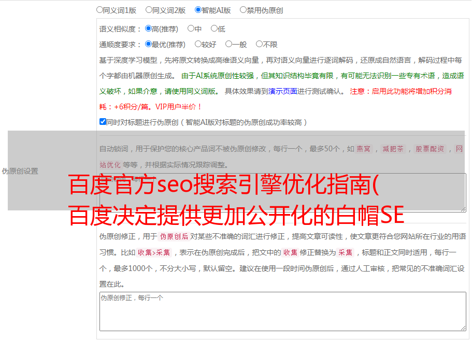Pick the 禁用伪原创 option
Screen dimensions: 472x341
pyautogui.click(x=243, y=10)
